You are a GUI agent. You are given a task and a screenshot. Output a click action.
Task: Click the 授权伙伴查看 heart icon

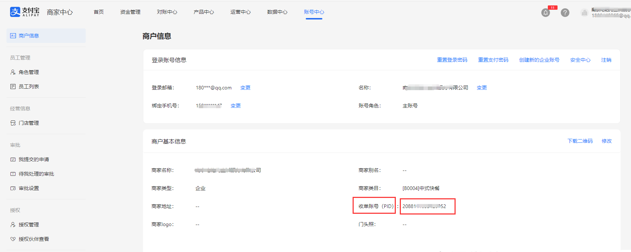click(13, 239)
